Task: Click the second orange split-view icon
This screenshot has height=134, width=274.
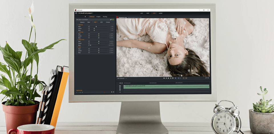Action: point(186,78)
